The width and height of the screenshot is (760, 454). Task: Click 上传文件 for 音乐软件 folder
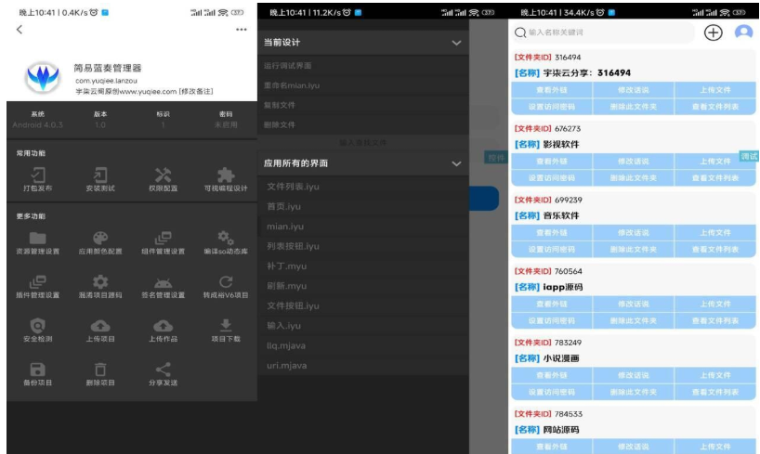click(x=714, y=233)
